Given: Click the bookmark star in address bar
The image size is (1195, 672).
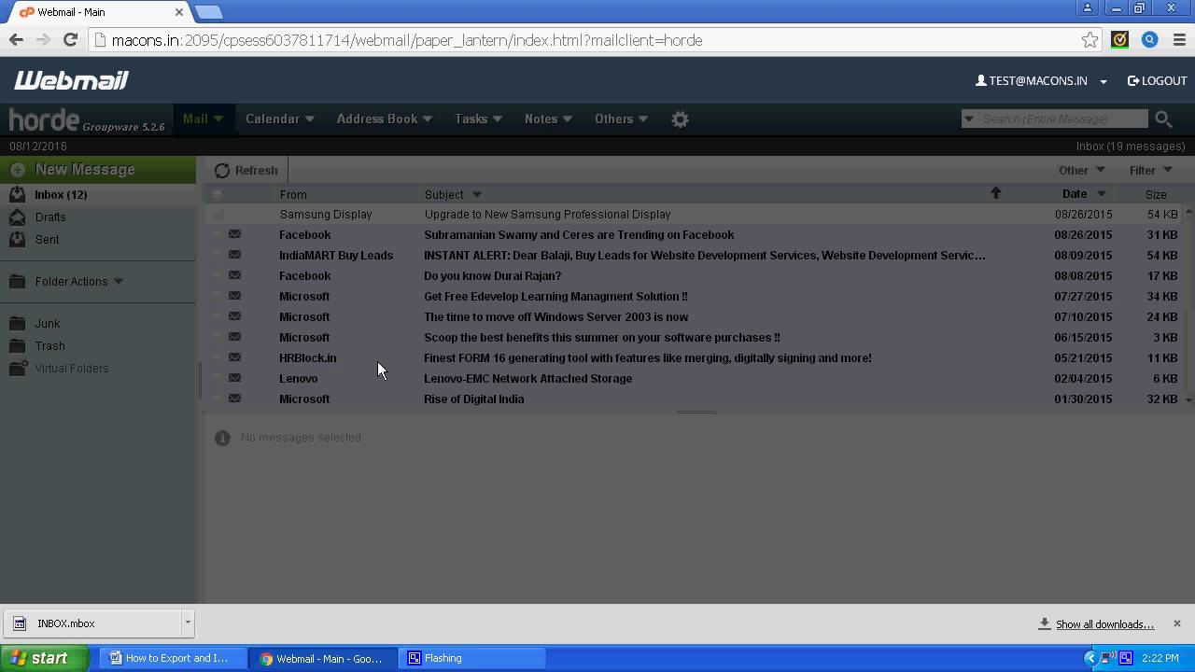Looking at the screenshot, I should coord(1090,40).
